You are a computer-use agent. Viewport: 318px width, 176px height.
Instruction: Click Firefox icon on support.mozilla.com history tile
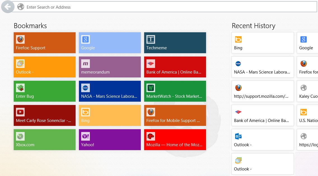pos(238,88)
